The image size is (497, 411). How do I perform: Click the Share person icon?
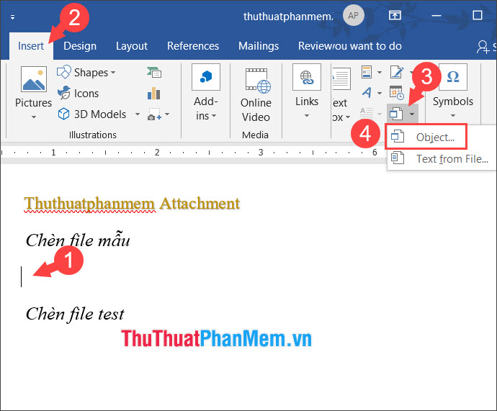click(483, 47)
